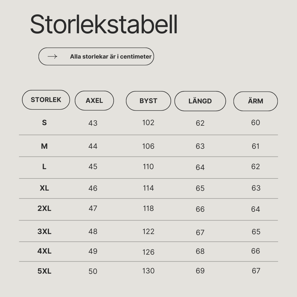The height and width of the screenshot is (297, 297).
Task: Click the 4XL size label
Action: pos(44,251)
